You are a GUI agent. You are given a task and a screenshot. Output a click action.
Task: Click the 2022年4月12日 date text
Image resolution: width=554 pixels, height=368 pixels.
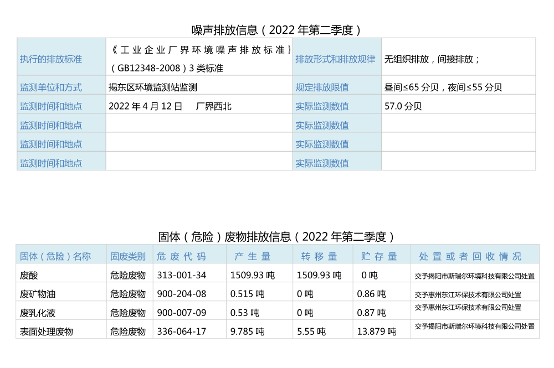(145, 106)
